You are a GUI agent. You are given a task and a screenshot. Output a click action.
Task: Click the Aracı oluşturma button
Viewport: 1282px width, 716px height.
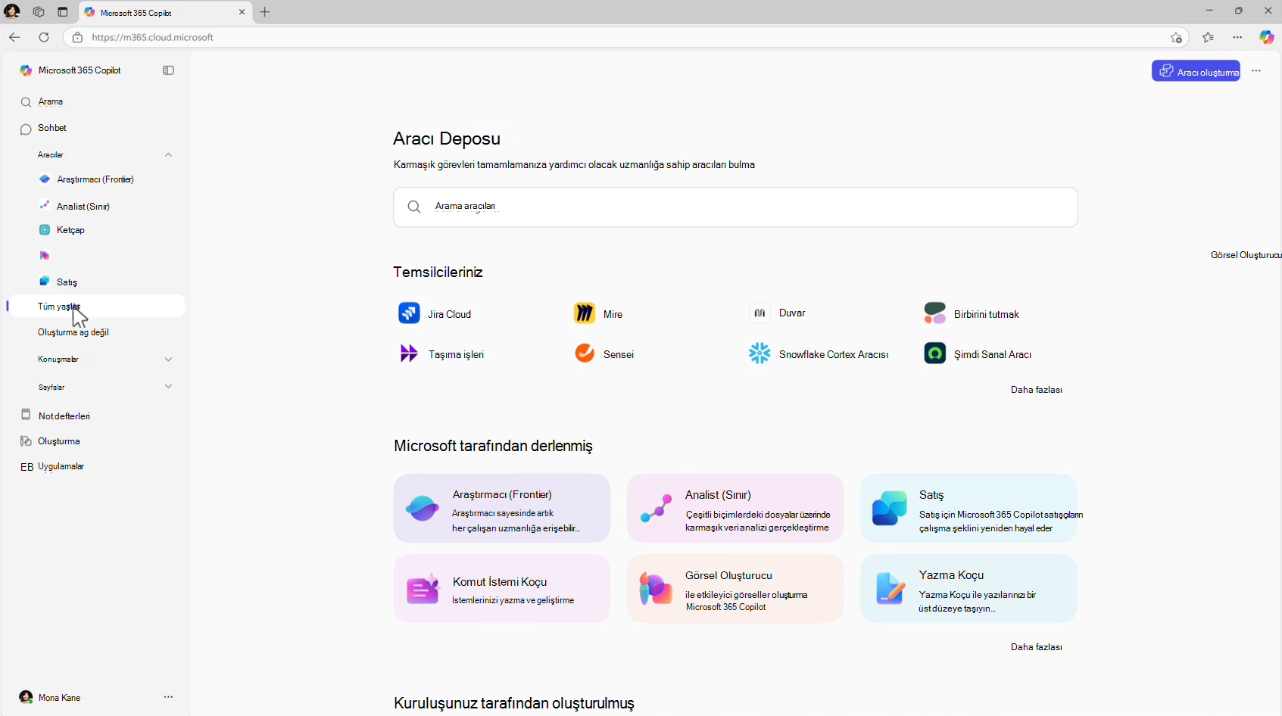(1196, 71)
